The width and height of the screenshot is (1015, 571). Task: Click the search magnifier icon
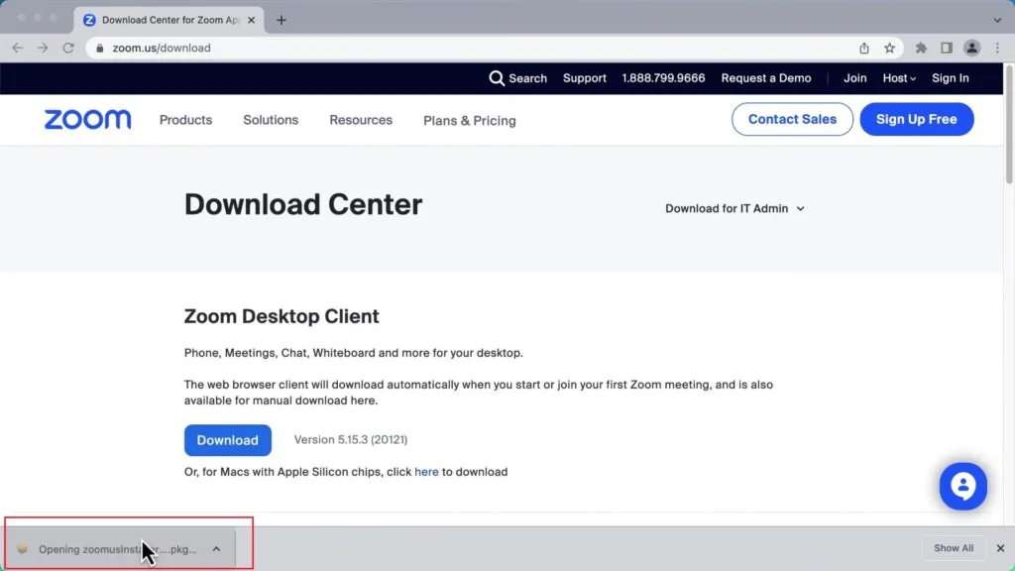click(497, 78)
